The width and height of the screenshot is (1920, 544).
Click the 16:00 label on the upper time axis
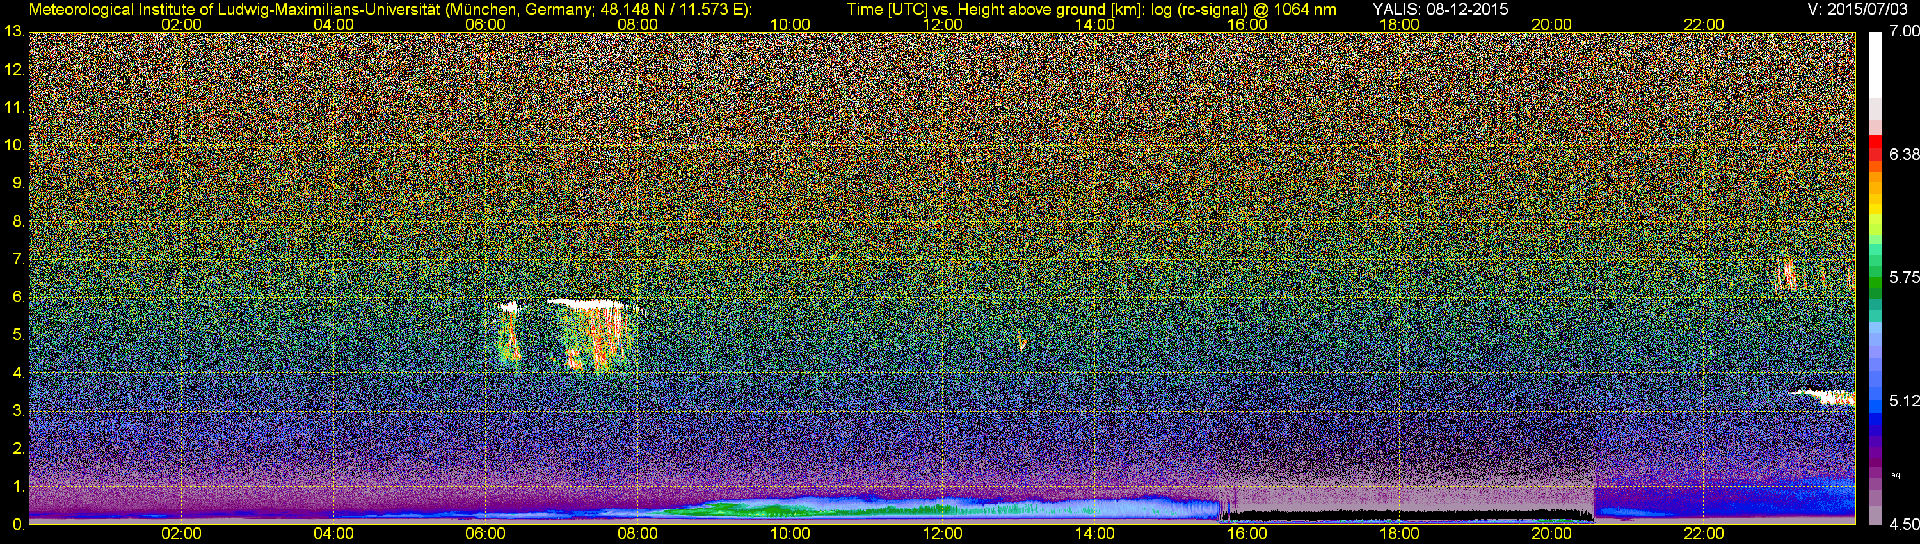click(1247, 24)
